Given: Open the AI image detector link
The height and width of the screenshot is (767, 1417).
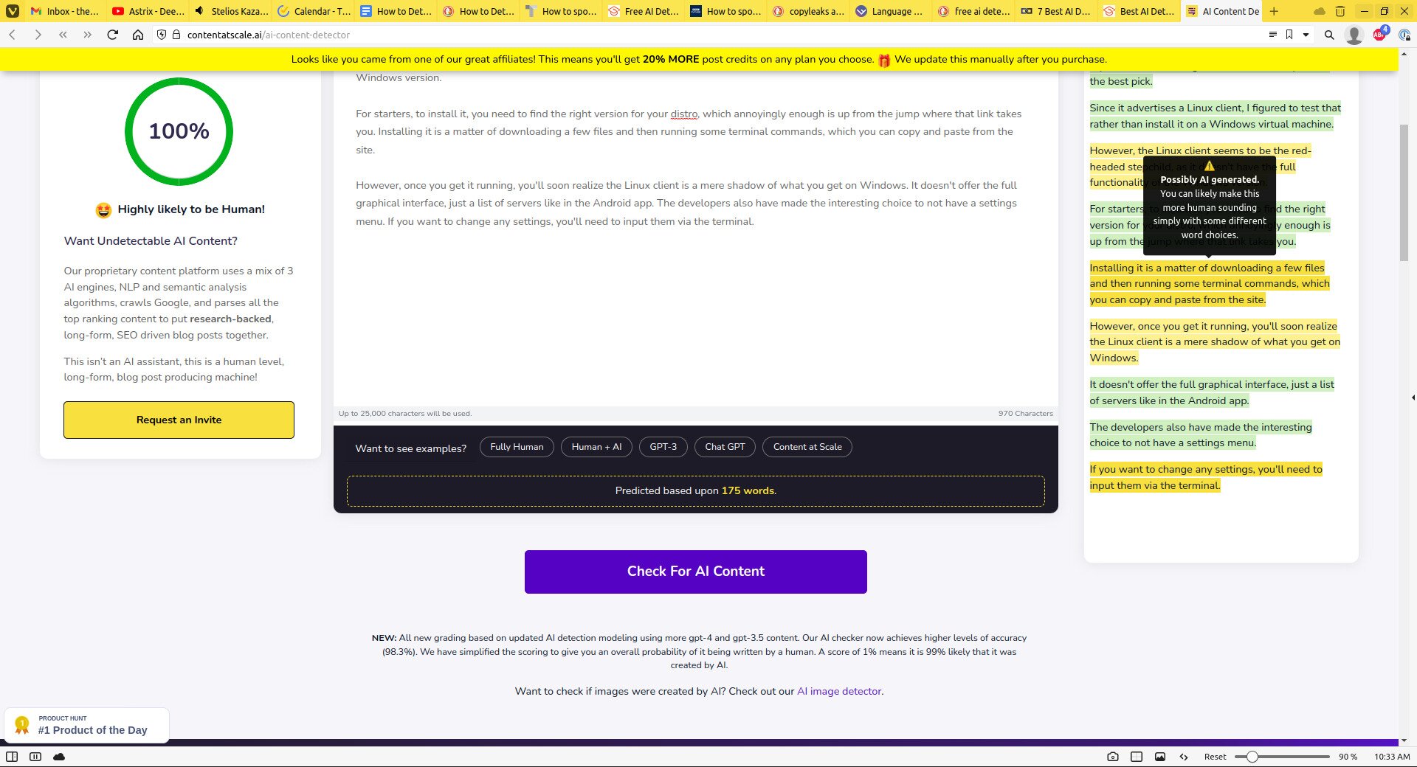Looking at the screenshot, I should coord(839,691).
